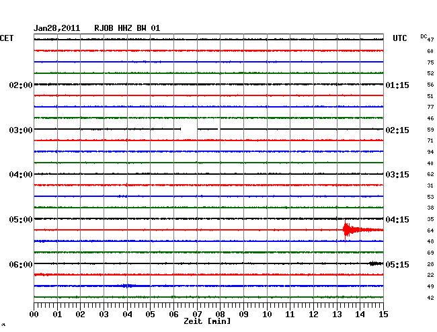
Task: Select DC value 40
Action: coord(430,163)
